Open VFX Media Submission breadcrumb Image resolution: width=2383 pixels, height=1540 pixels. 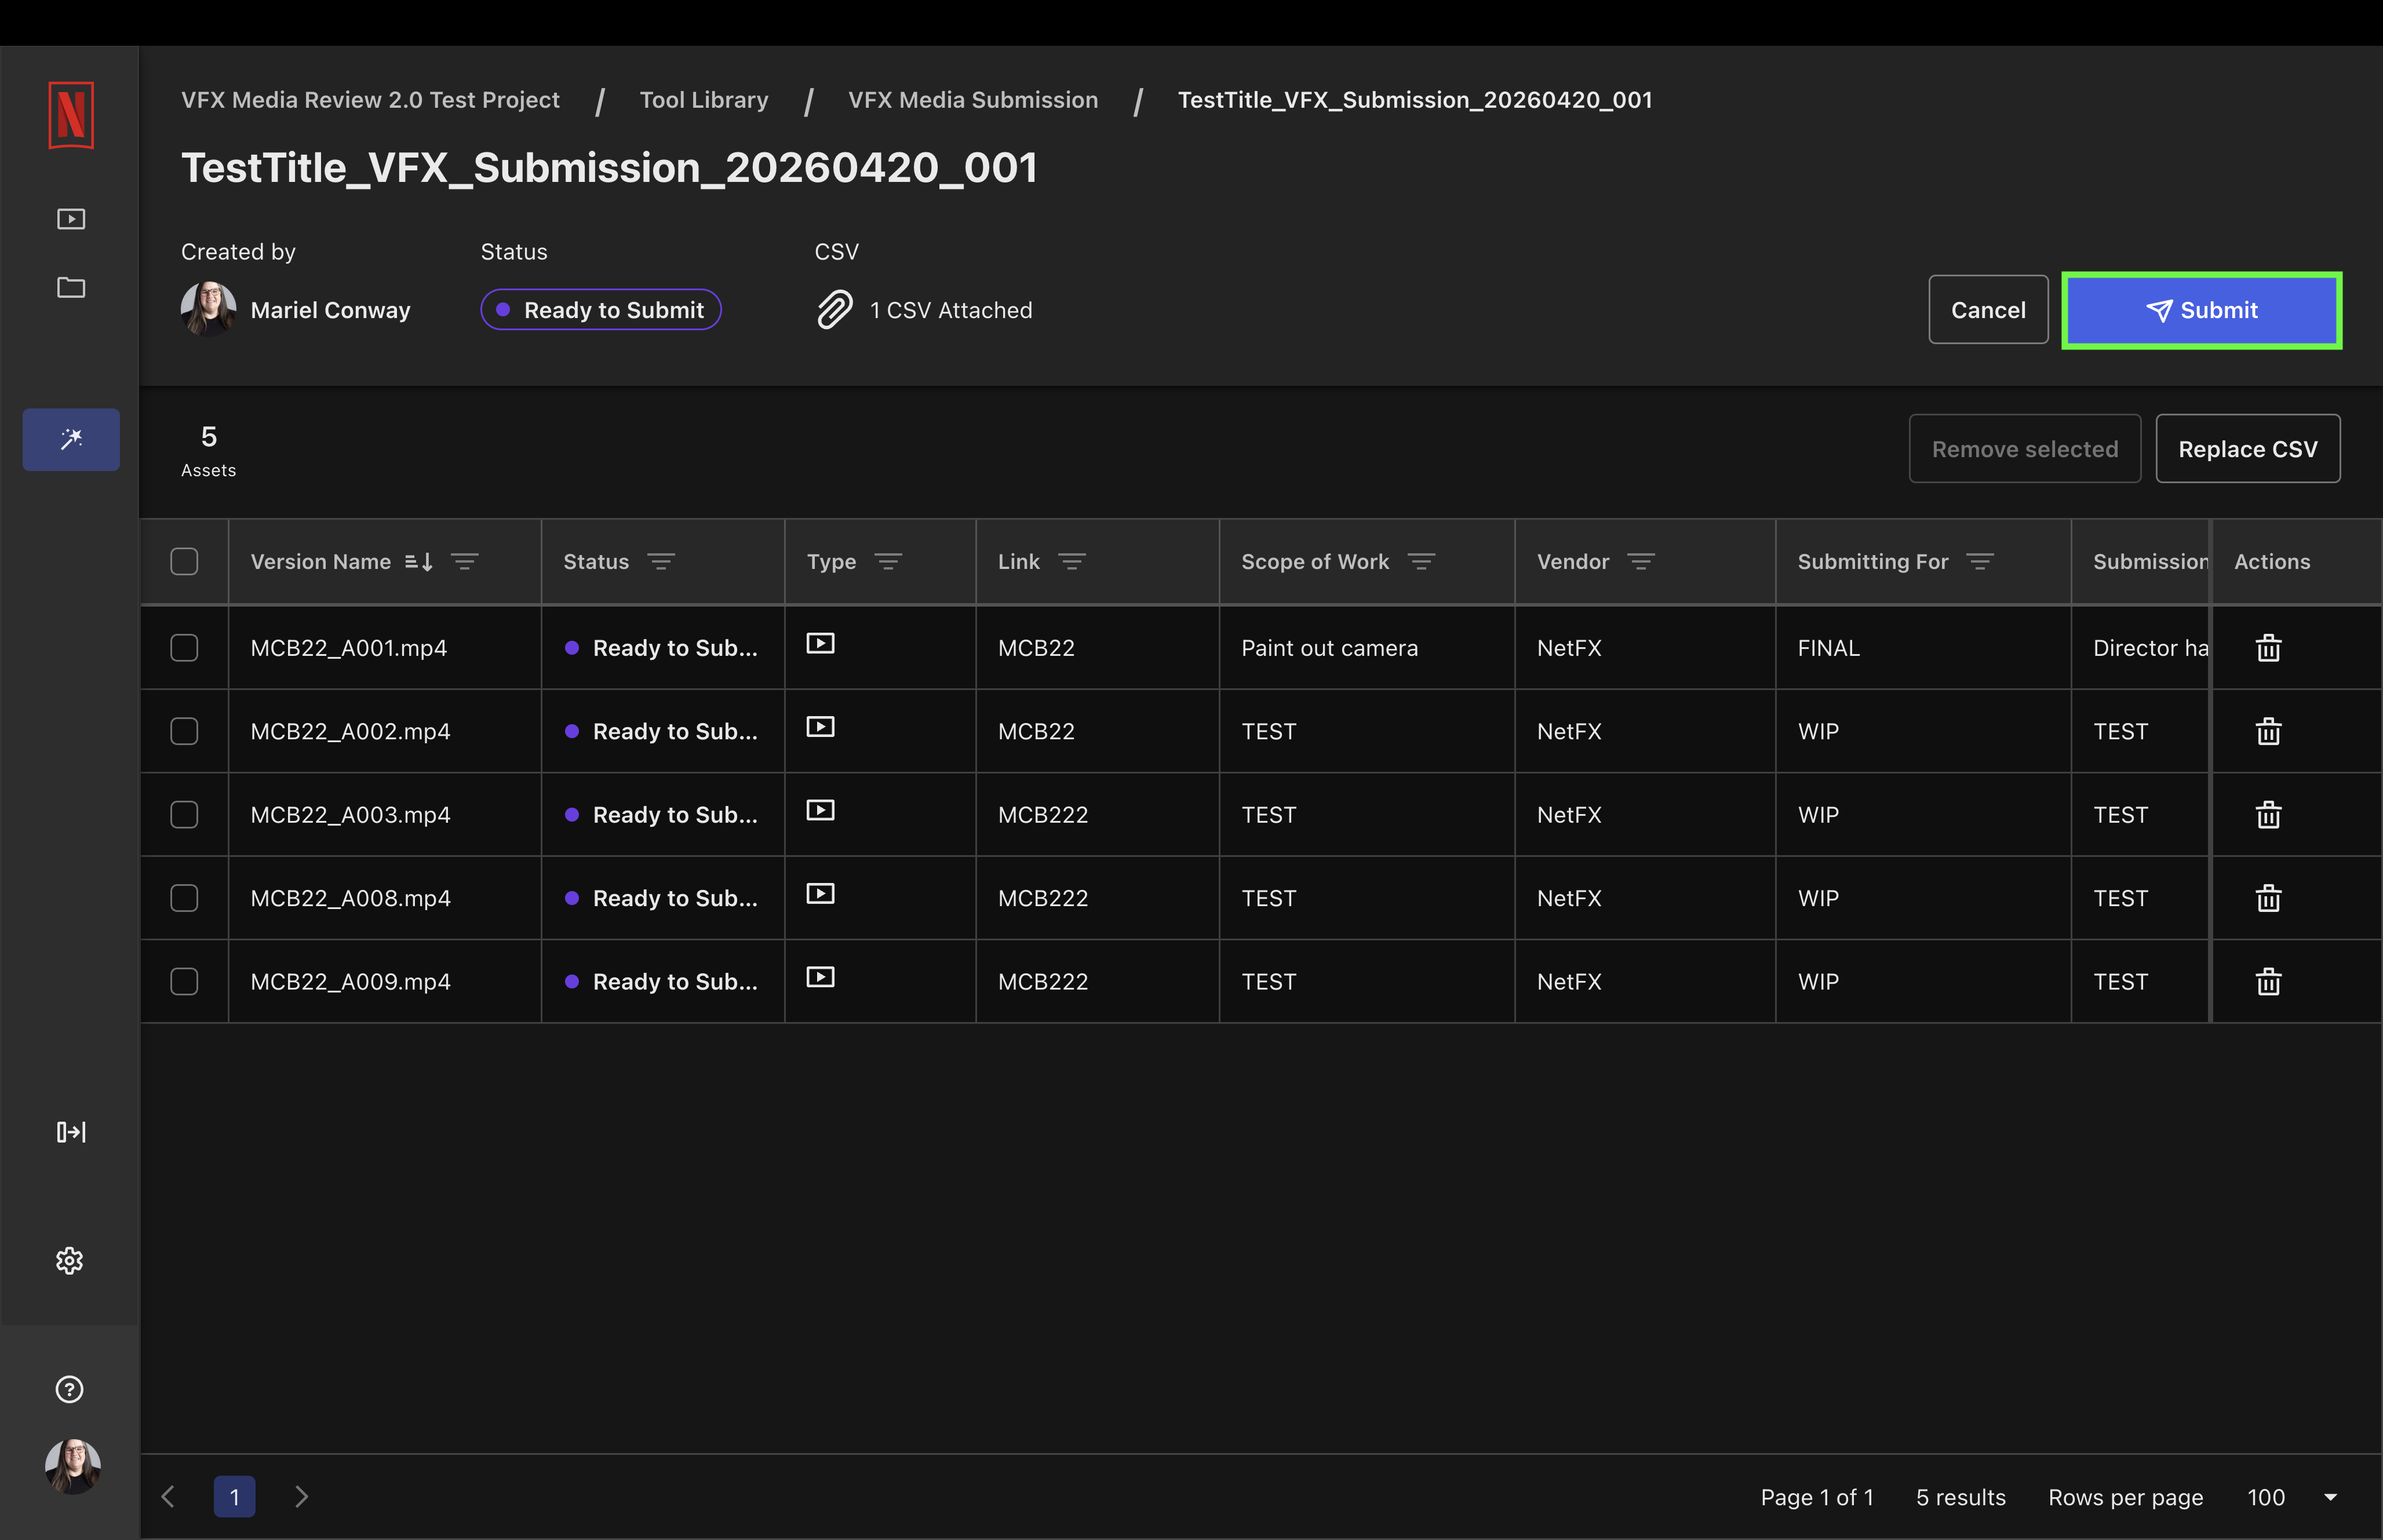[973, 100]
